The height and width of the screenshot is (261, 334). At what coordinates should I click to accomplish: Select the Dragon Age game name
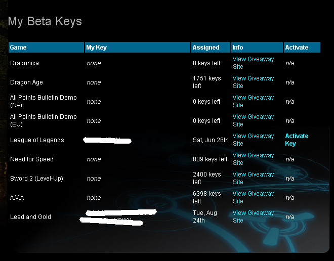26,82
